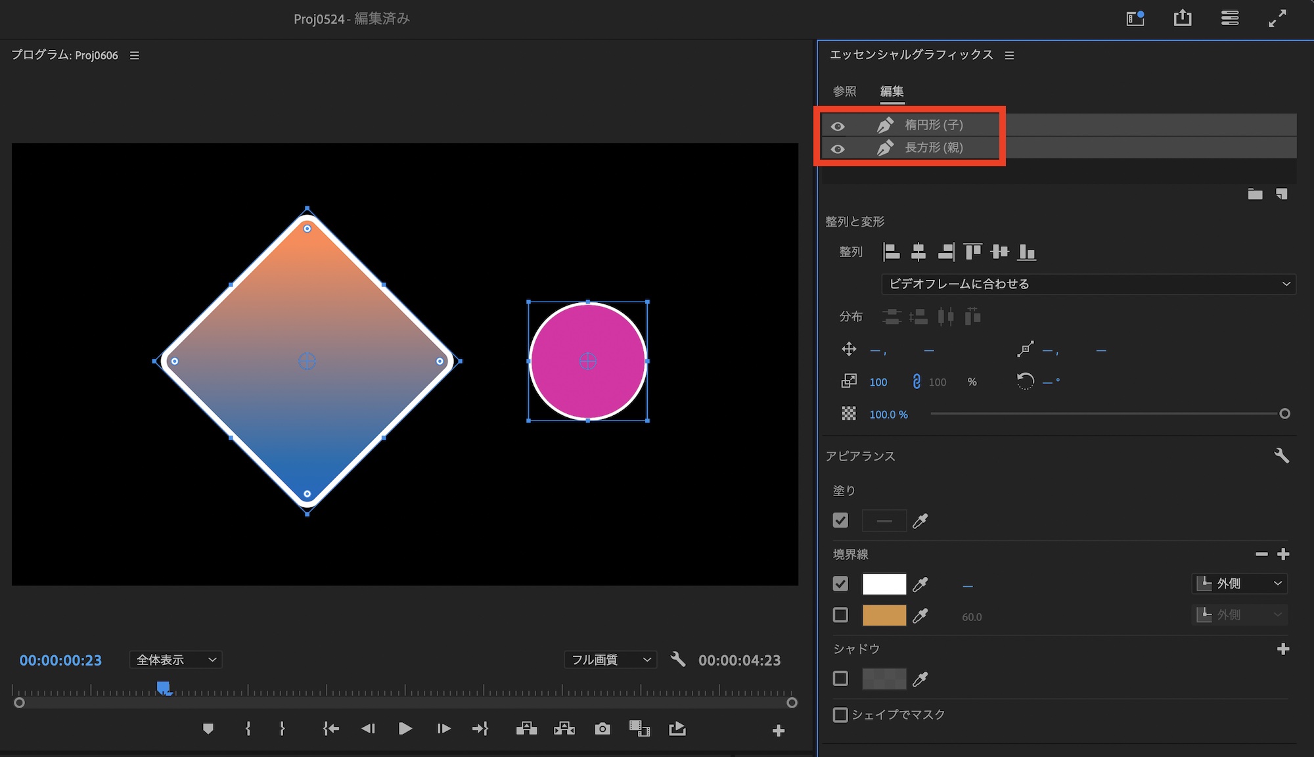The image size is (1314, 757).
Task: Enable the シャドウ checkbox
Action: (x=840, y=678)
